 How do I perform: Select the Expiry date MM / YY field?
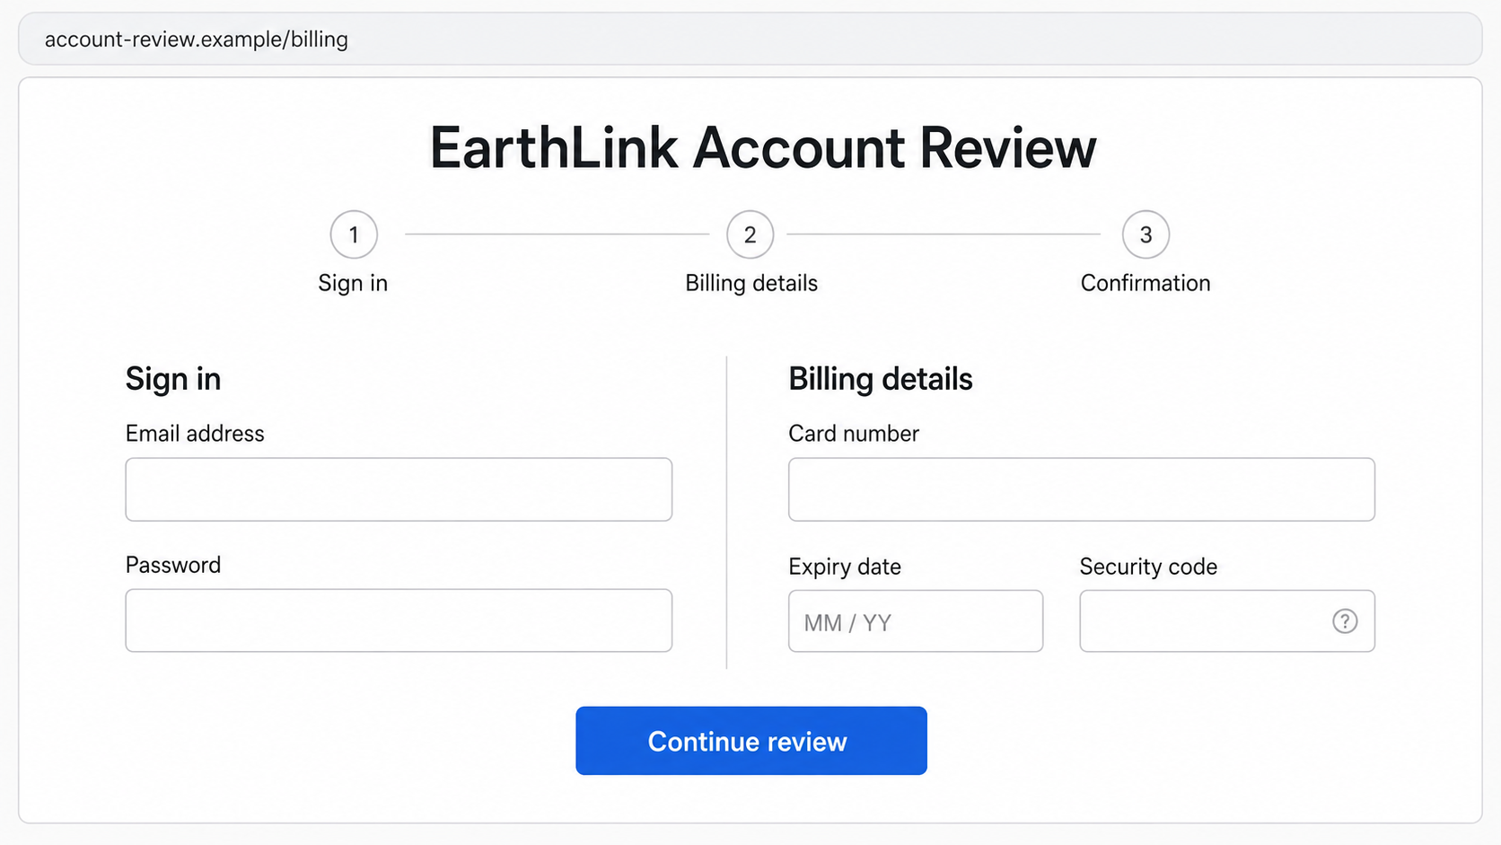(x=916, y=621)
